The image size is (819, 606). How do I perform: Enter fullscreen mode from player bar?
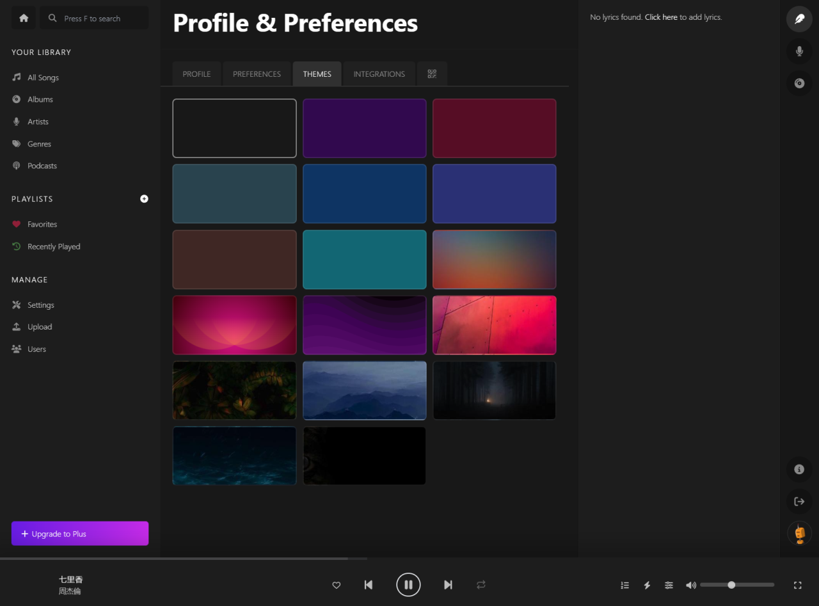[x=797, y=585]
